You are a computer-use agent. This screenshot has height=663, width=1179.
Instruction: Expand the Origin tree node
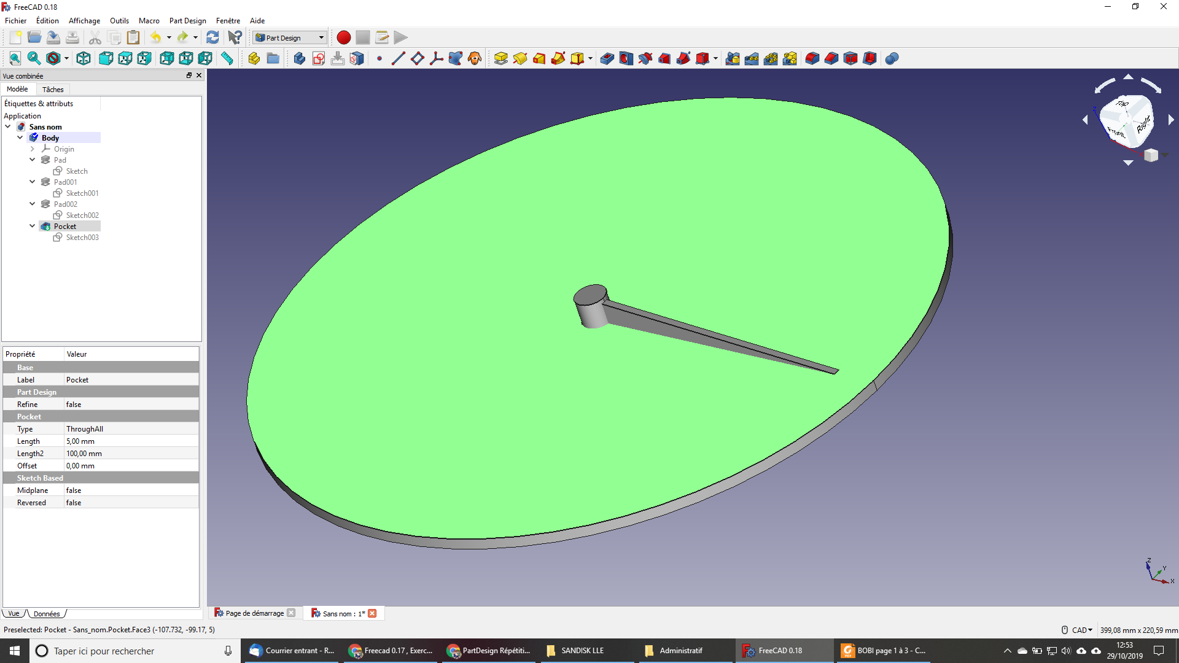click(33, 149)
